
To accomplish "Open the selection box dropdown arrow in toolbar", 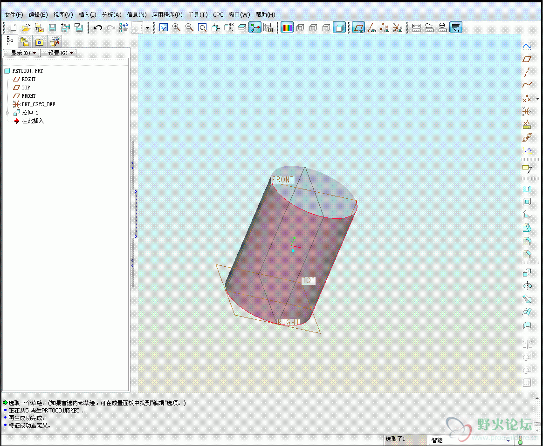I will click(x=148, y=28).
